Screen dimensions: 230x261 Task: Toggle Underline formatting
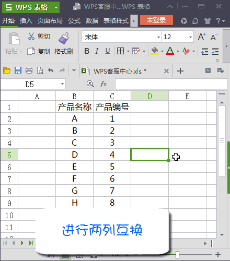[108, 51]
